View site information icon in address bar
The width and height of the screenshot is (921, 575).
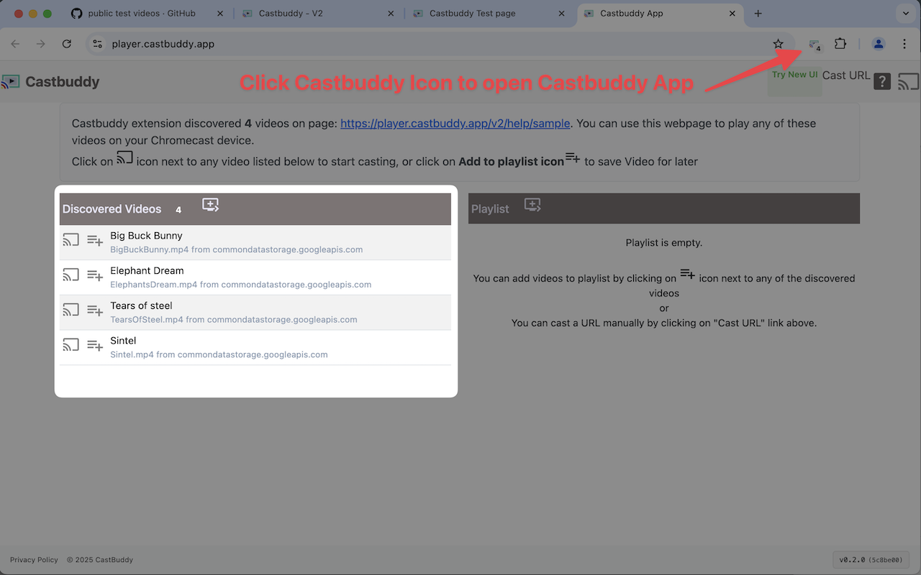[99, 44]
